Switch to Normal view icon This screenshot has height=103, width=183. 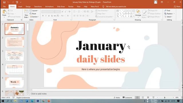pyautogui.click(x=137, y=97)
